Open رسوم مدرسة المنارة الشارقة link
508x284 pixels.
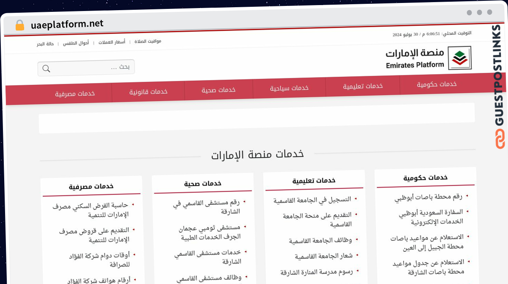(317, 272)
